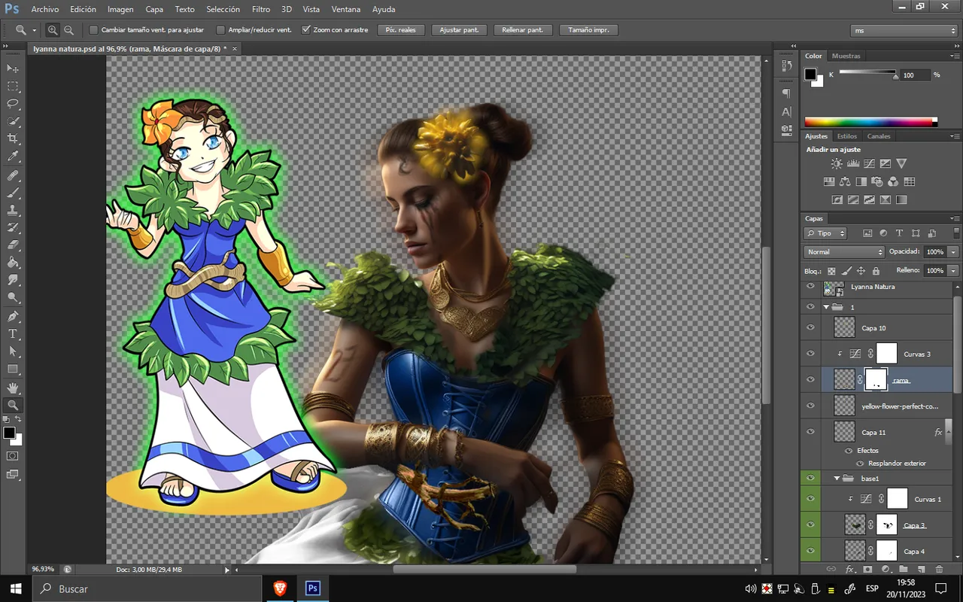Select the Brush tool
This screenshot has height=602, width=963.
pos(13,193)
